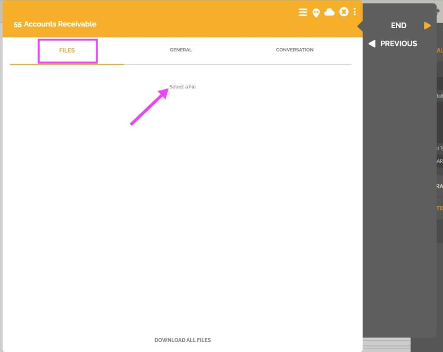Click END in the side panel

[398, 26]
